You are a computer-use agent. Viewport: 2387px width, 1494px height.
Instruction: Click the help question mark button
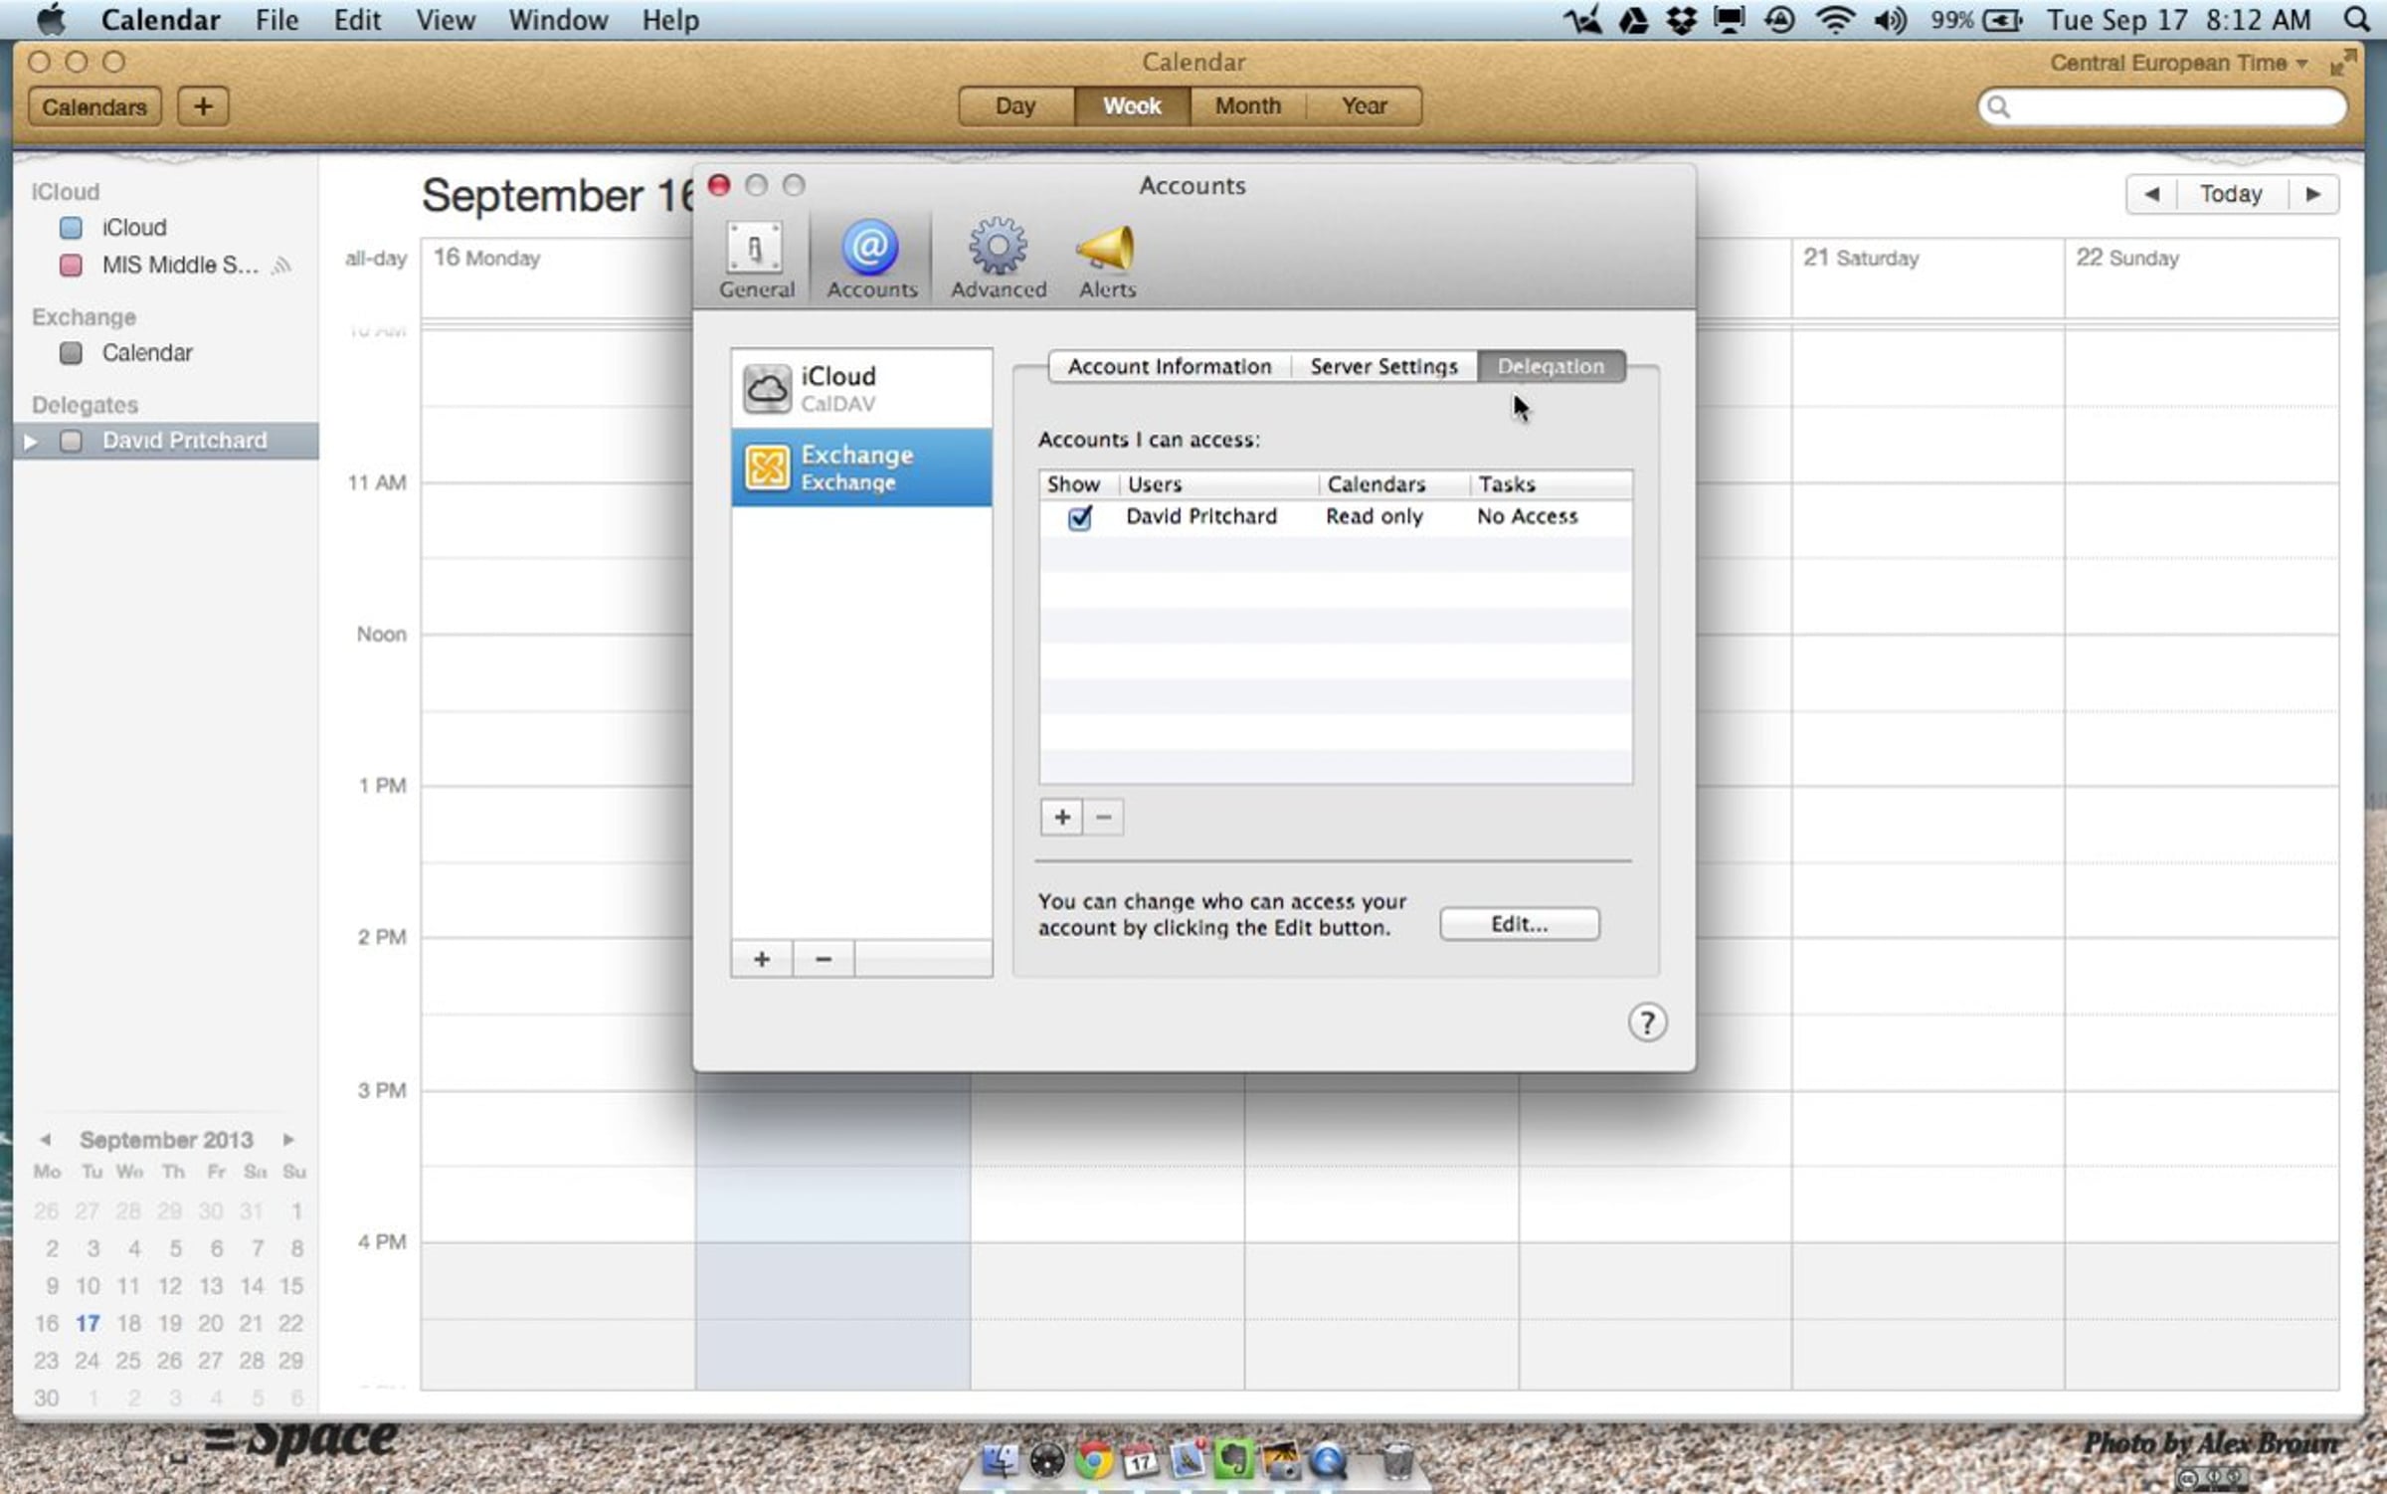click(1647, 1023)
